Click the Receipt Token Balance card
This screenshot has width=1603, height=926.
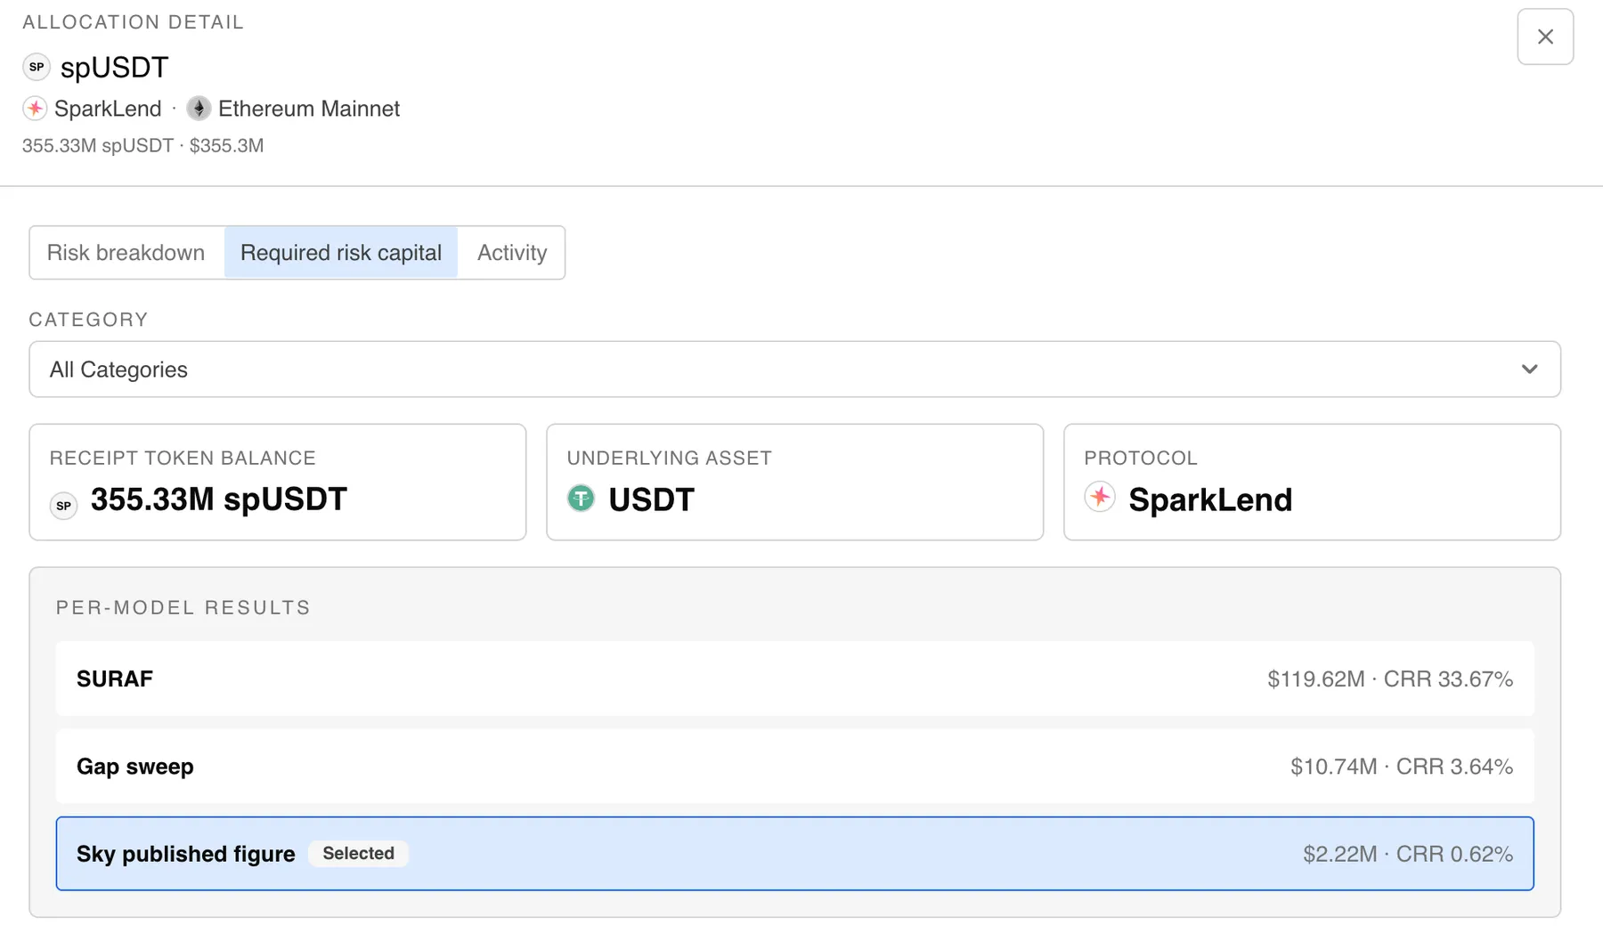278,482
